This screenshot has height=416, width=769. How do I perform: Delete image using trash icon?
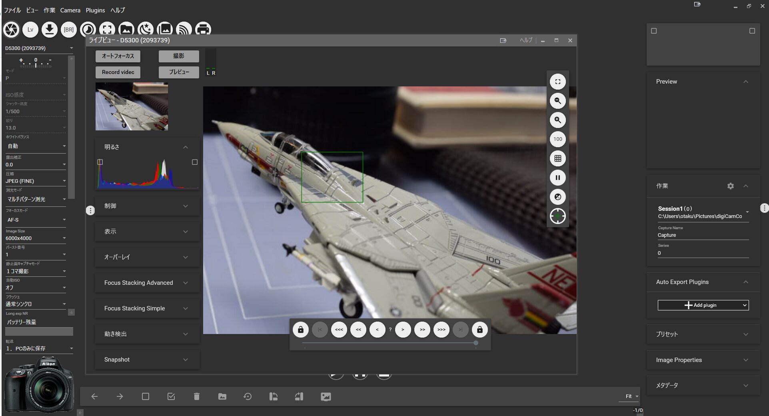point(197,396)
